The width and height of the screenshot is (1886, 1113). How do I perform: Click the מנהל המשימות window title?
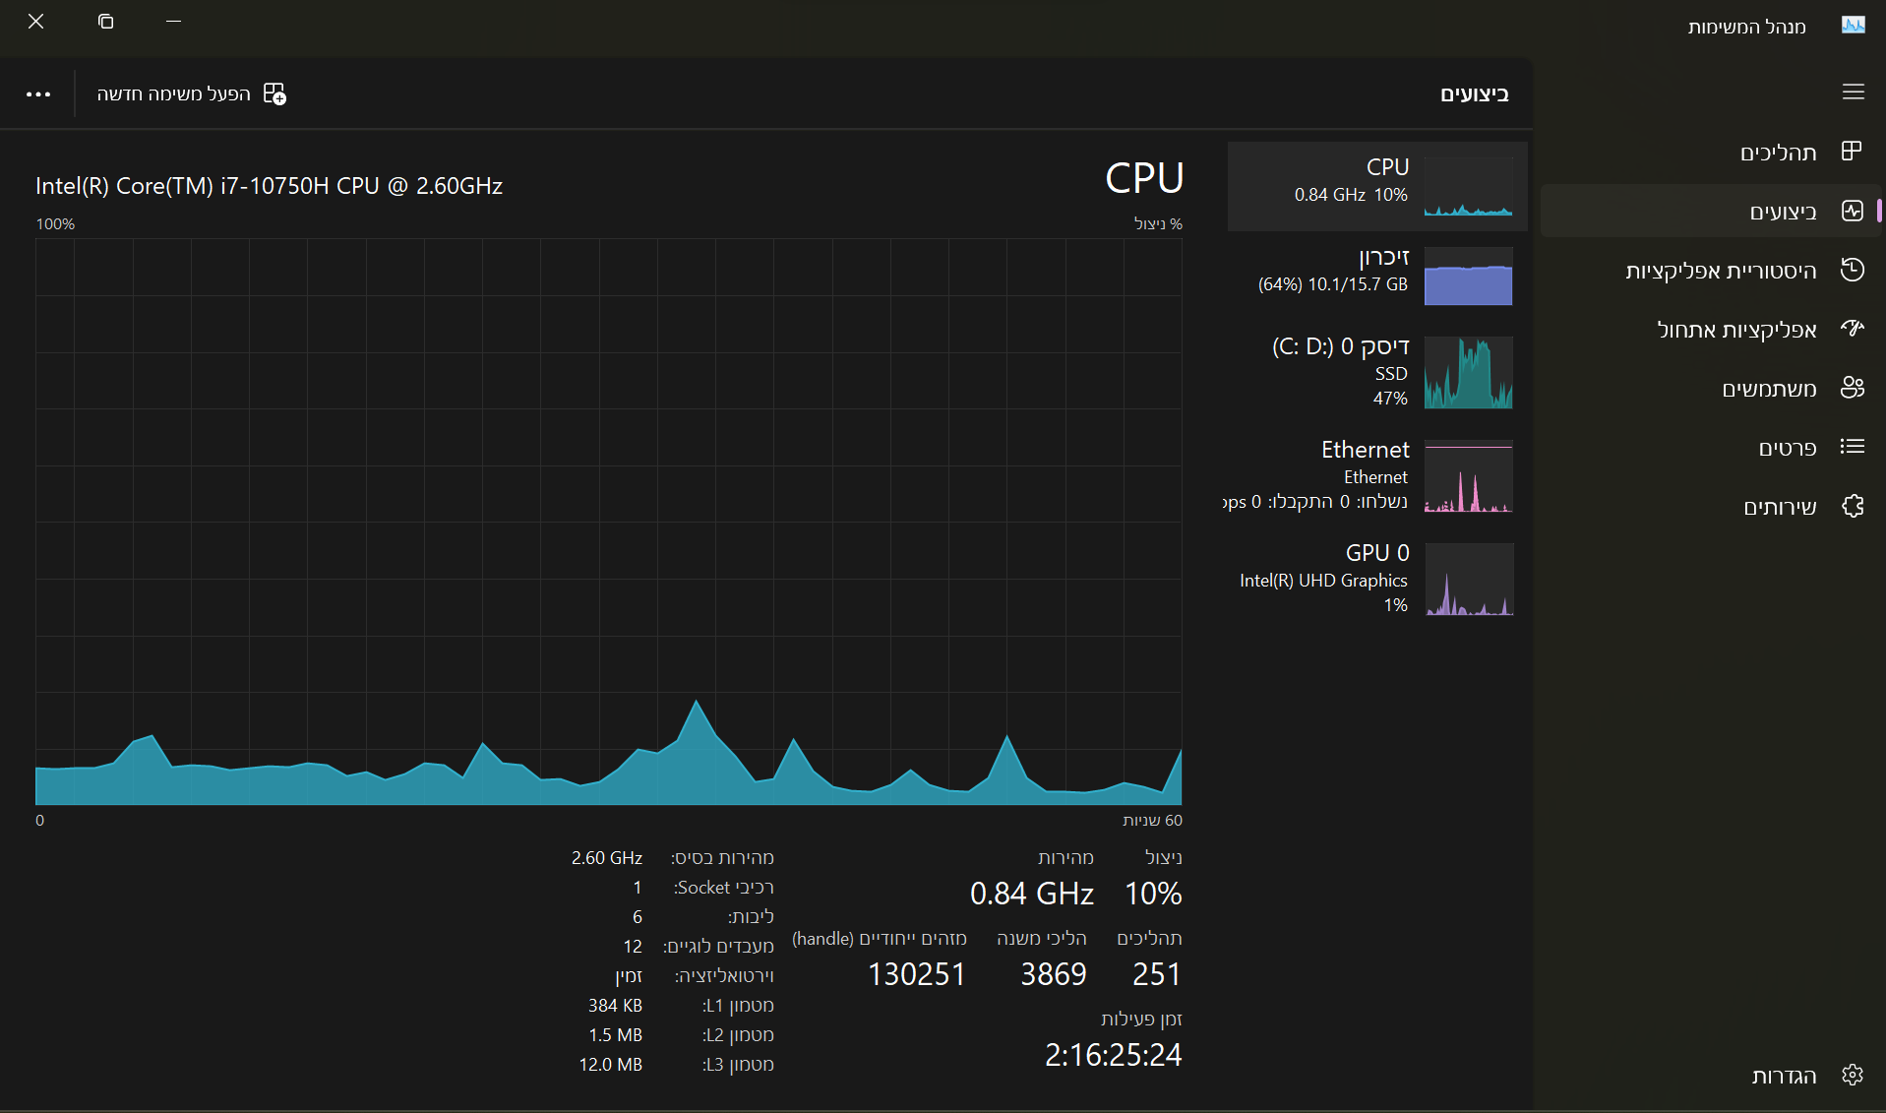click(x=1746, y=27)
